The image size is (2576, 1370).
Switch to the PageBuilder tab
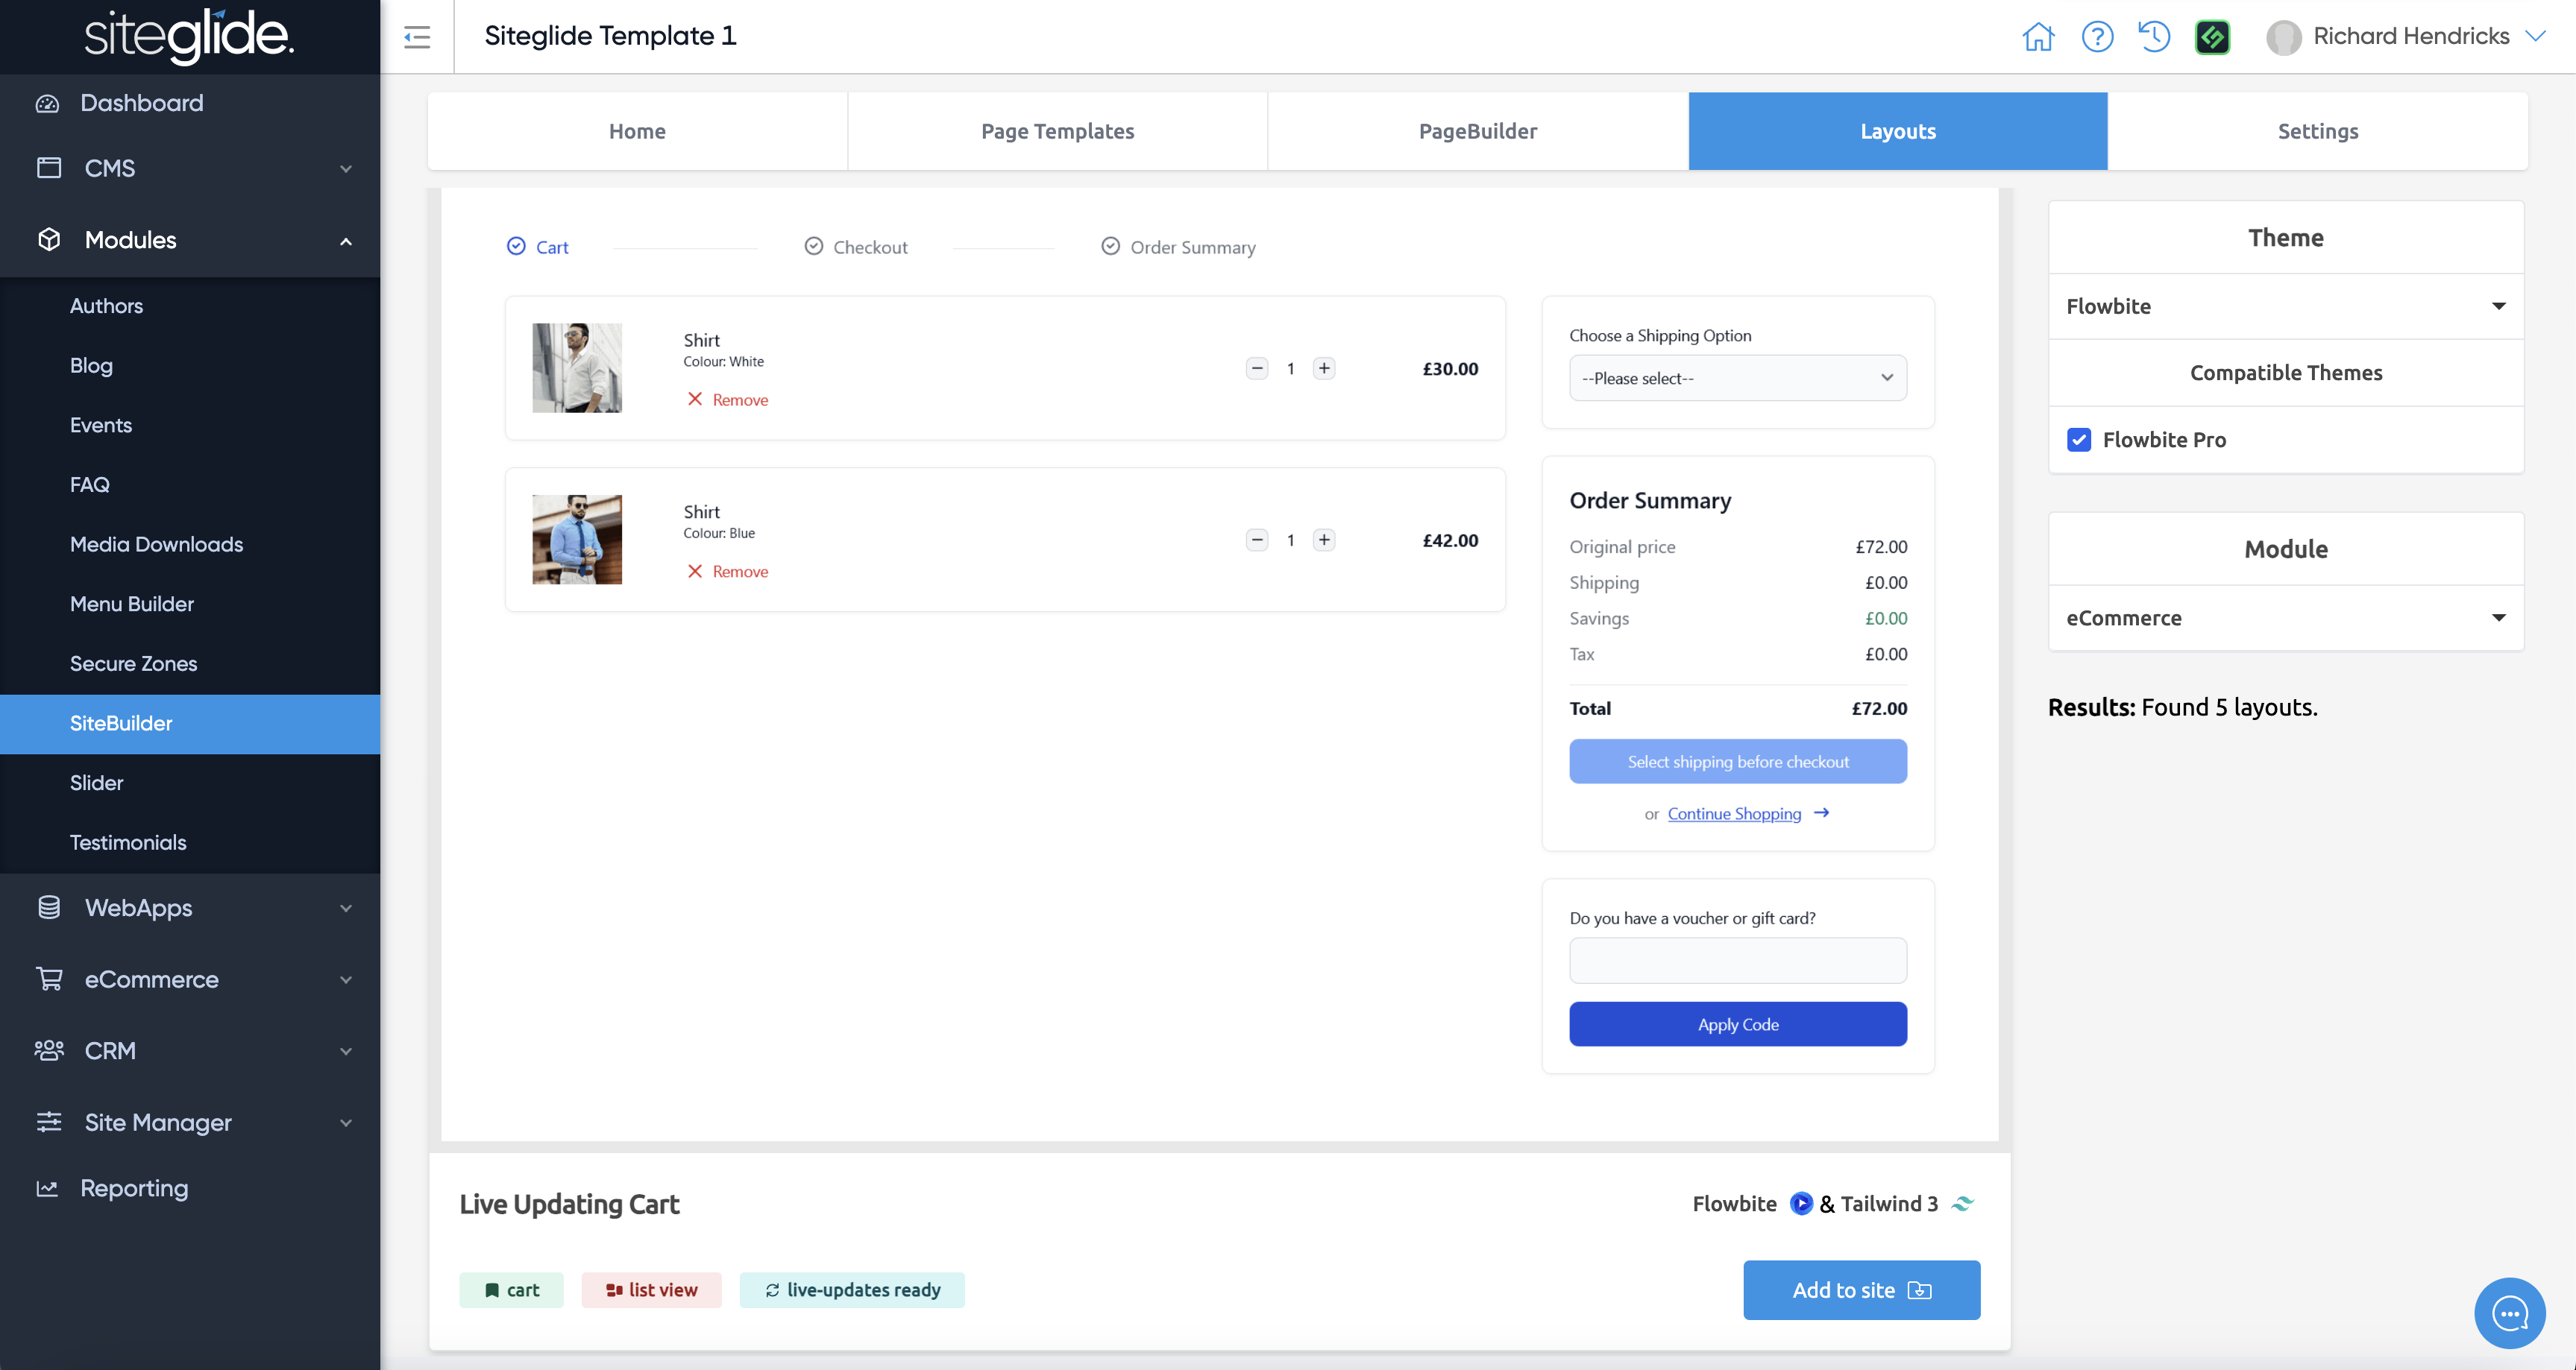(x=1477, y=131)
